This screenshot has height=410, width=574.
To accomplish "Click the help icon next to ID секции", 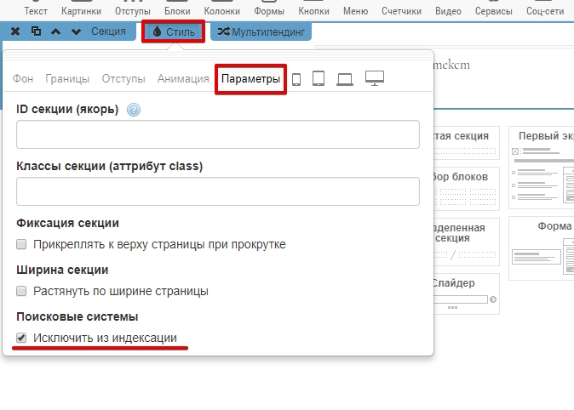I will tap(133, 110).
